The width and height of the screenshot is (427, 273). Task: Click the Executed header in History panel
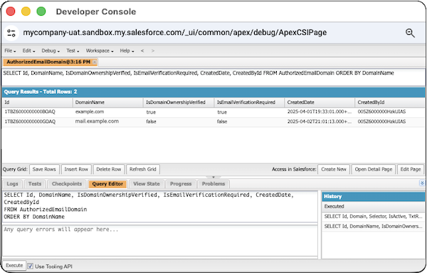pos(373,206)
